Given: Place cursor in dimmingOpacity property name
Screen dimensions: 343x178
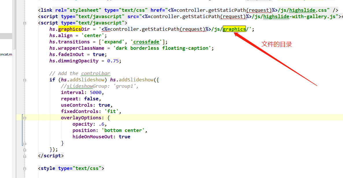Looking at the screenshot, I should coord(78,61).
